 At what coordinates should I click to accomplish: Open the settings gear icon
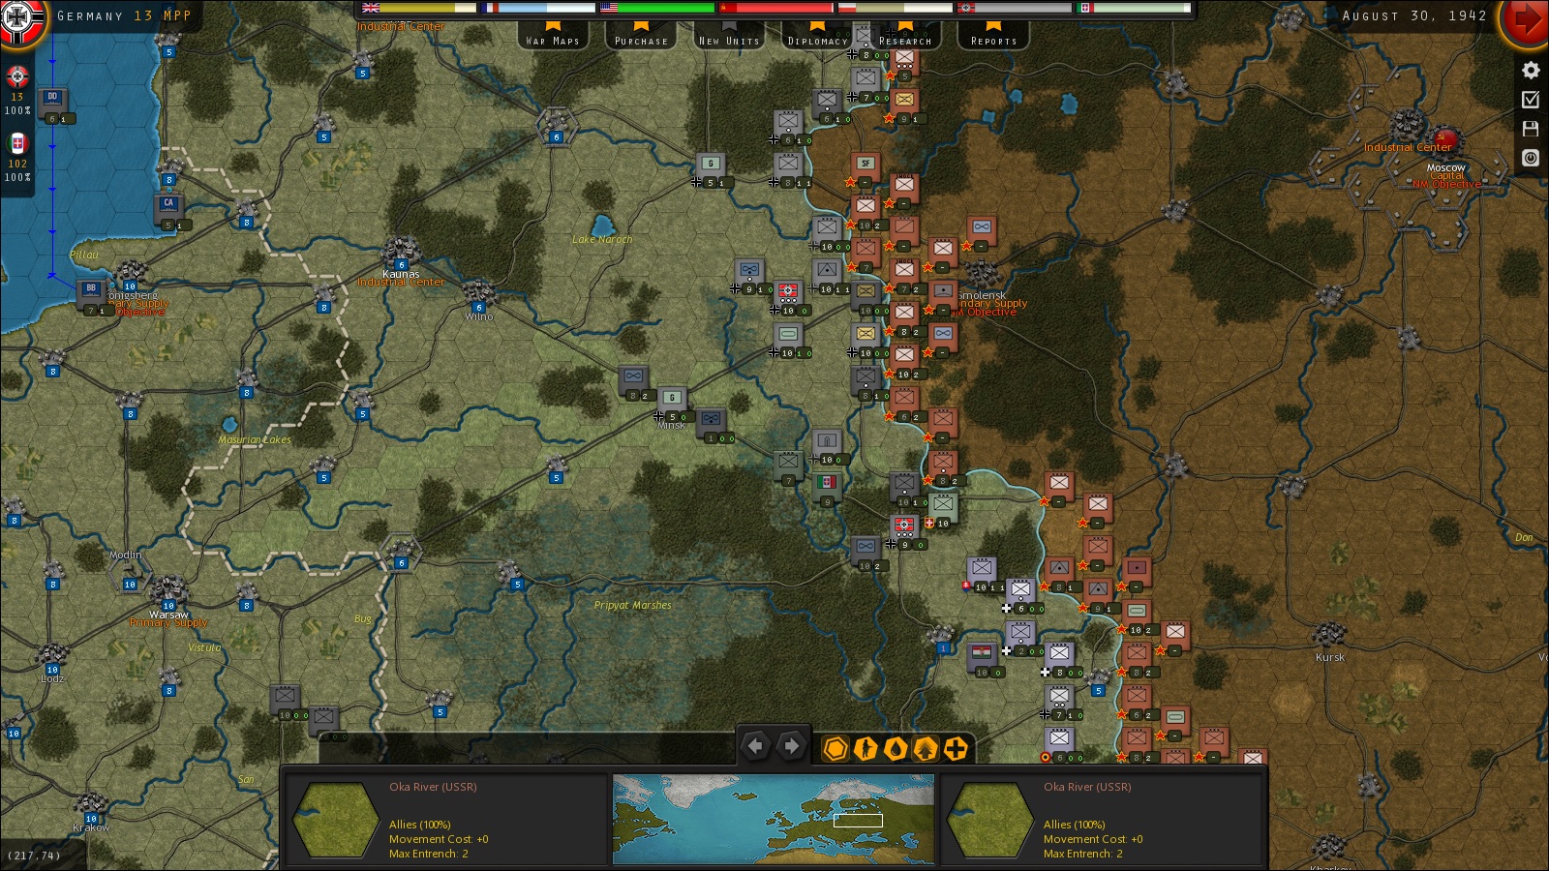pyautogui.click(x=1531, y=70)
